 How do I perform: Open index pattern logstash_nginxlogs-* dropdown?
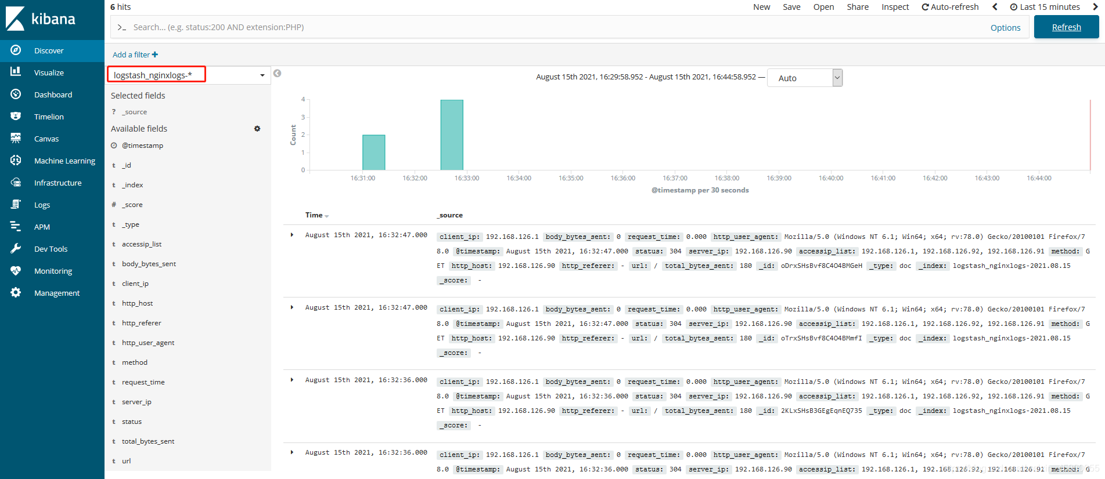click(189, 75)
